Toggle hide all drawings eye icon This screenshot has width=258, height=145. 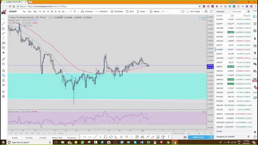coord(4,85)
